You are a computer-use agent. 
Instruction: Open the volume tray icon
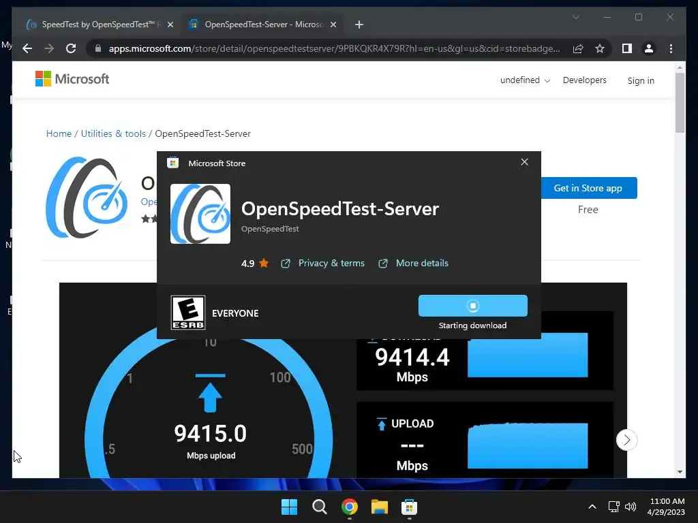(x=631, y=507)
